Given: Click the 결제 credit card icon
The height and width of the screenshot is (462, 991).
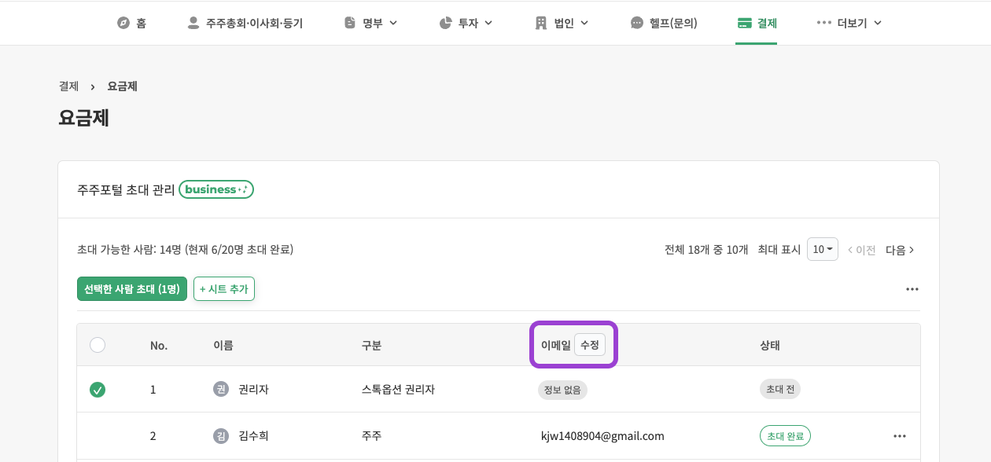Looking at the screenshot, I should 744,23.
